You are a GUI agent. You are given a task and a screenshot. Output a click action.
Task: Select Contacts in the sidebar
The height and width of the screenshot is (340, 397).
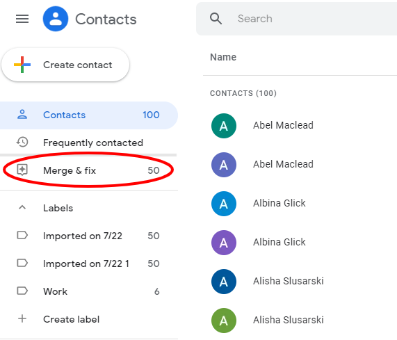tap(88, 115)
